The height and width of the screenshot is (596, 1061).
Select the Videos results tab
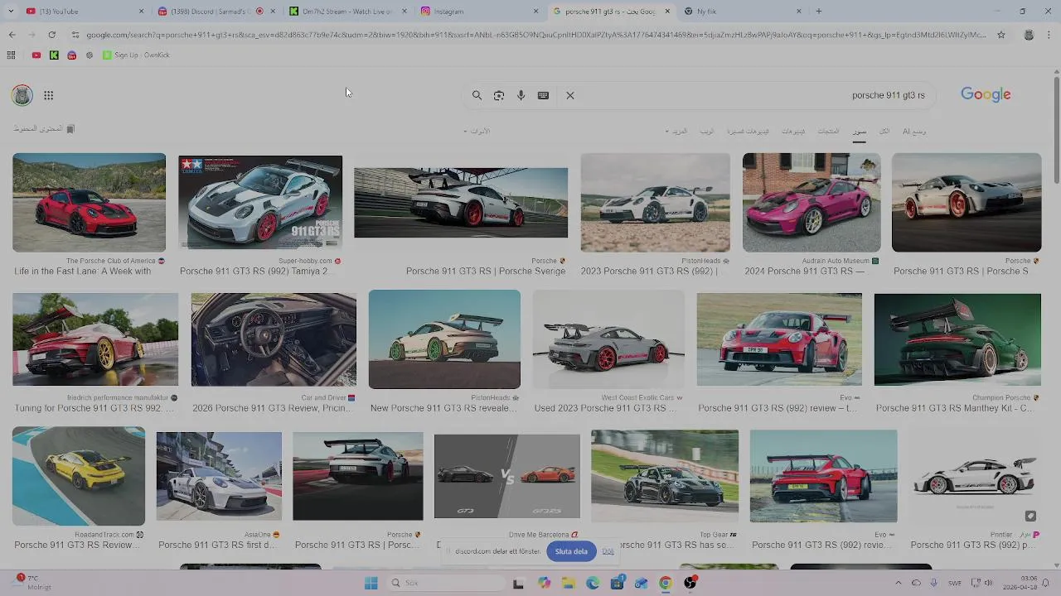pos(793,131)
